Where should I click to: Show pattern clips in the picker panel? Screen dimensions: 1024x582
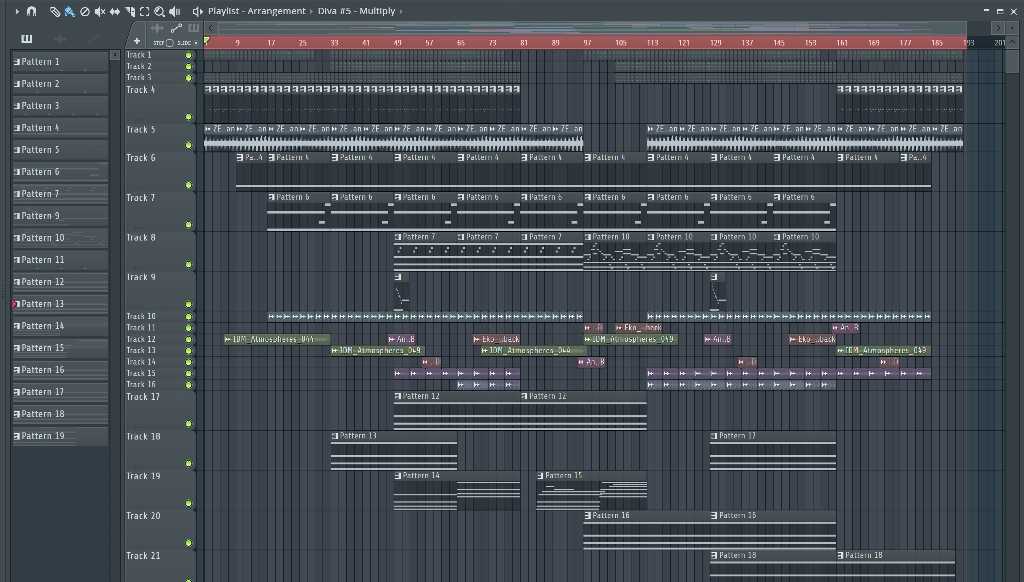pos(26,39)
